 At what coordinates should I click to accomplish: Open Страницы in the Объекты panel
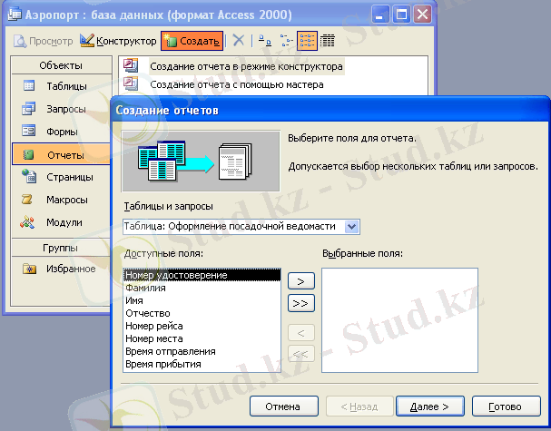point(62,177)
